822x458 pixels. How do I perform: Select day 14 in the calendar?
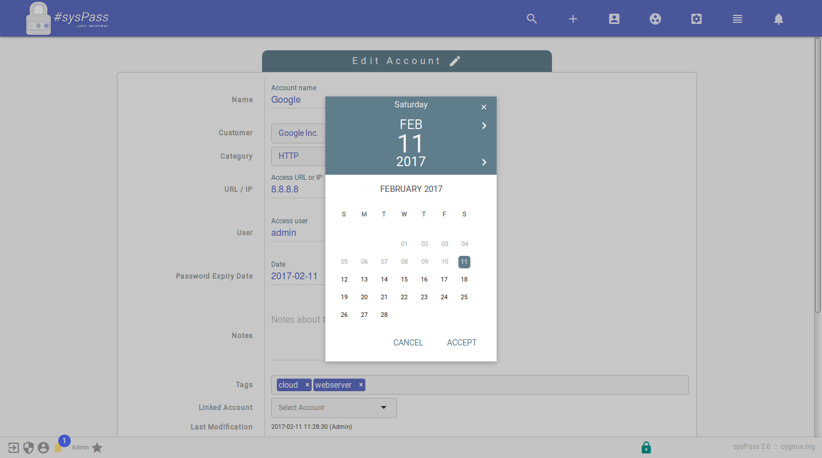(384, 279)
